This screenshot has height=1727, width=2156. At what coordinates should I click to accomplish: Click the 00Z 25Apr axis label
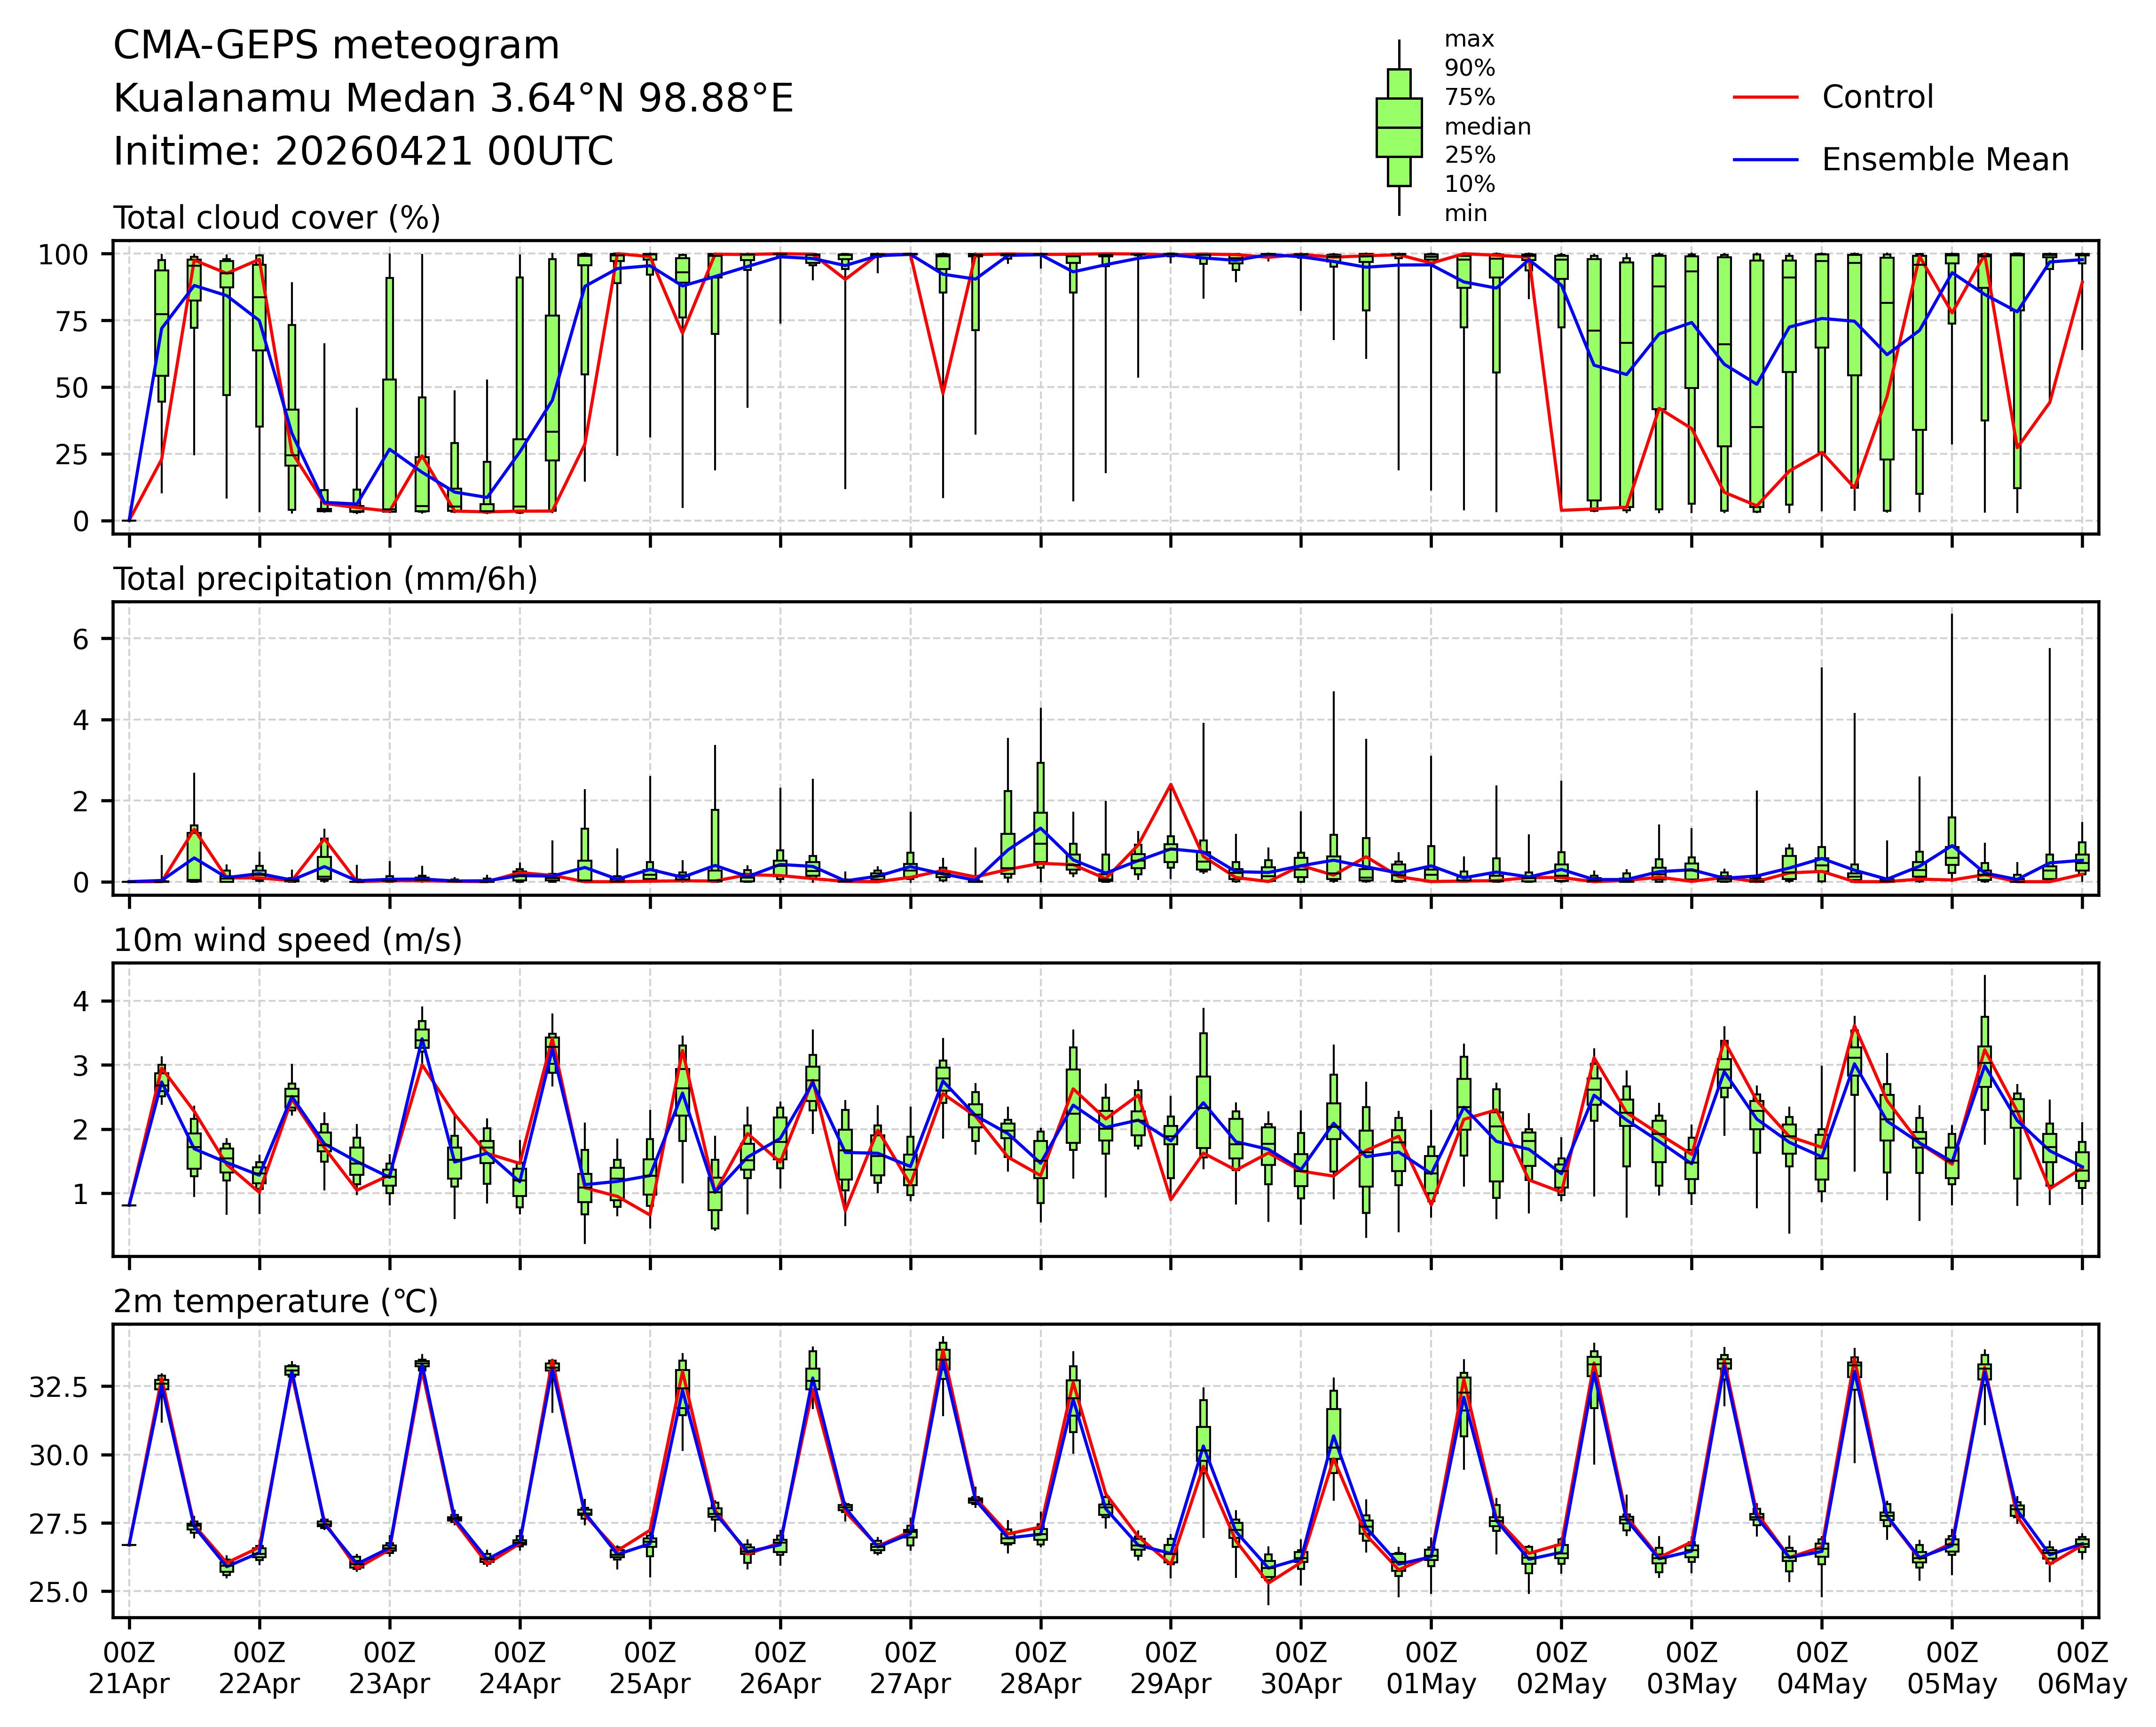(650, 1667)
